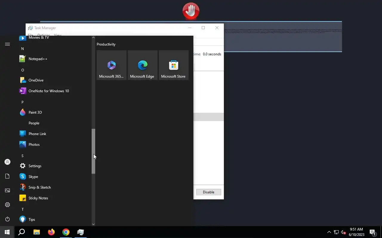382x238 pixels.
Task: Click the muted volume tray icon
Action: pos(343,232)
